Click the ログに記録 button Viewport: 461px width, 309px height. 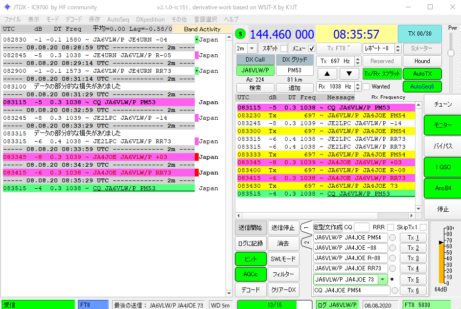point(251,243)
